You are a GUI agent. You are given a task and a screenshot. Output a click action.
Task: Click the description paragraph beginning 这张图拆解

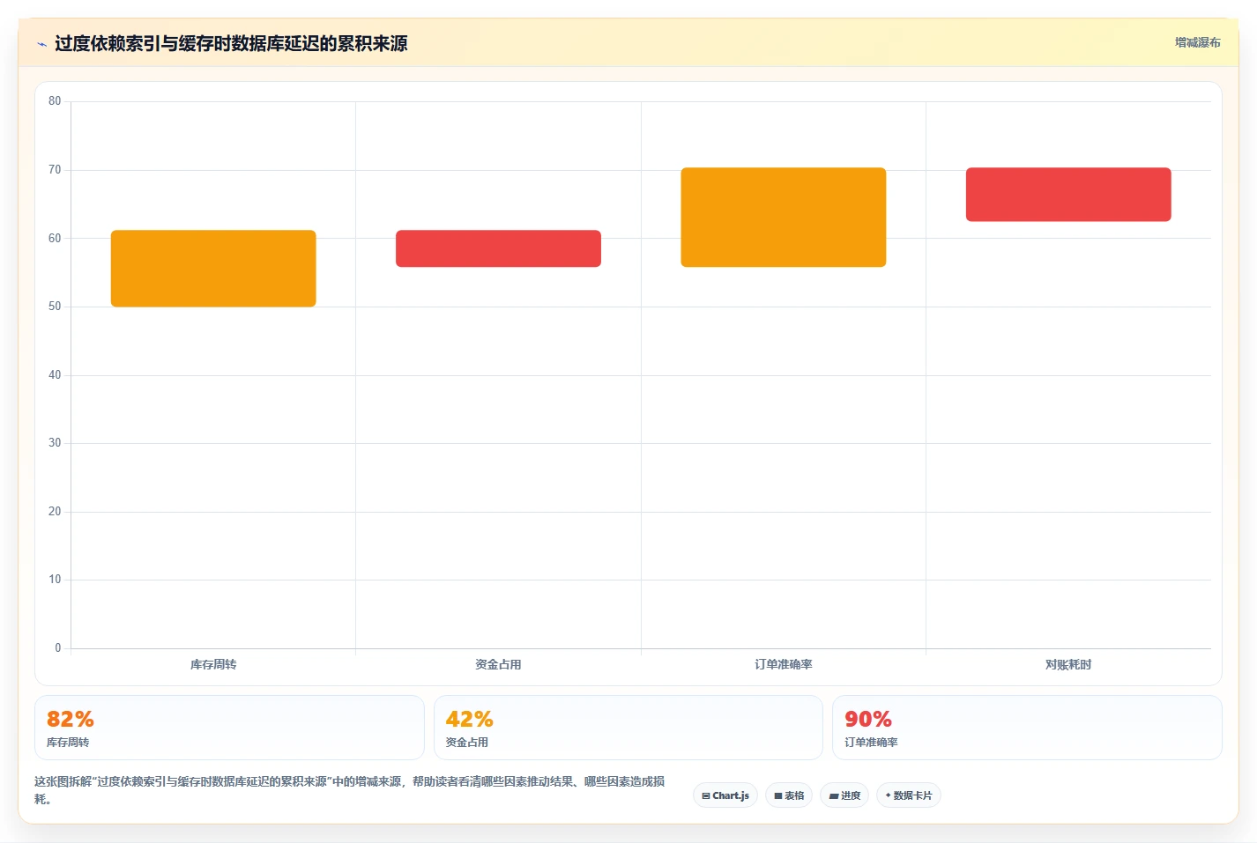[x=350, y=790]
